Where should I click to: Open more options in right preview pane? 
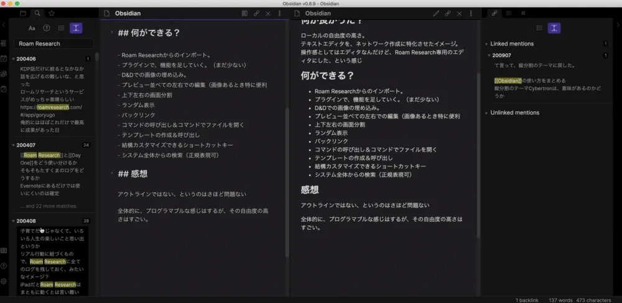(x=470, y=14)
